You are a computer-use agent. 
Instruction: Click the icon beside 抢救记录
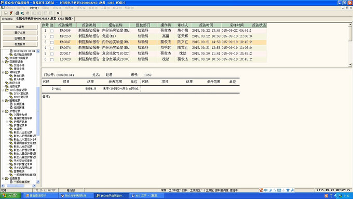tap(7, 86)
